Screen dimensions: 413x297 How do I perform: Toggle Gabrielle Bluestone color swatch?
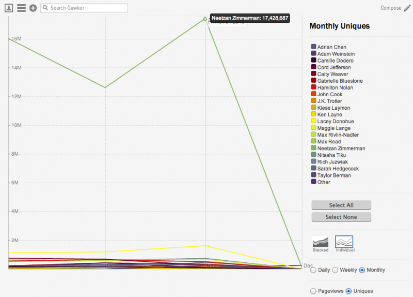(x=313, y=80)
